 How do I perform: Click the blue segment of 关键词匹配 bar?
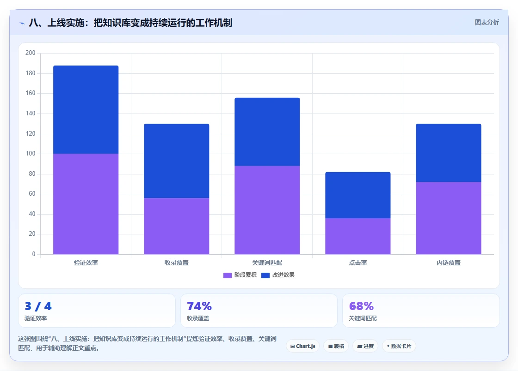(x=267, y=132)
